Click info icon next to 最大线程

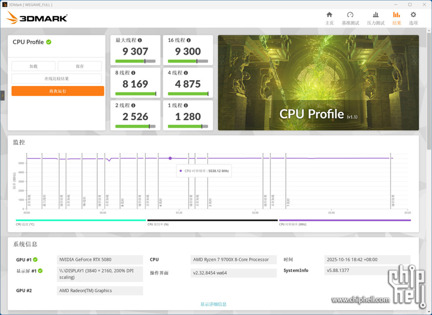(140, 41)
